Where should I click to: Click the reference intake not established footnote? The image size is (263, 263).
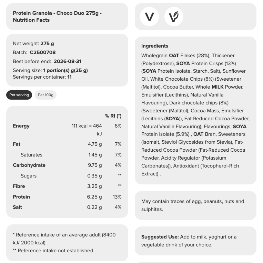(53, 251)
